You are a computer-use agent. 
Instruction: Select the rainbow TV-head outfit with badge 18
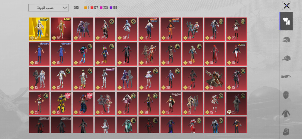pyautogui.click(x=105, y=54)
